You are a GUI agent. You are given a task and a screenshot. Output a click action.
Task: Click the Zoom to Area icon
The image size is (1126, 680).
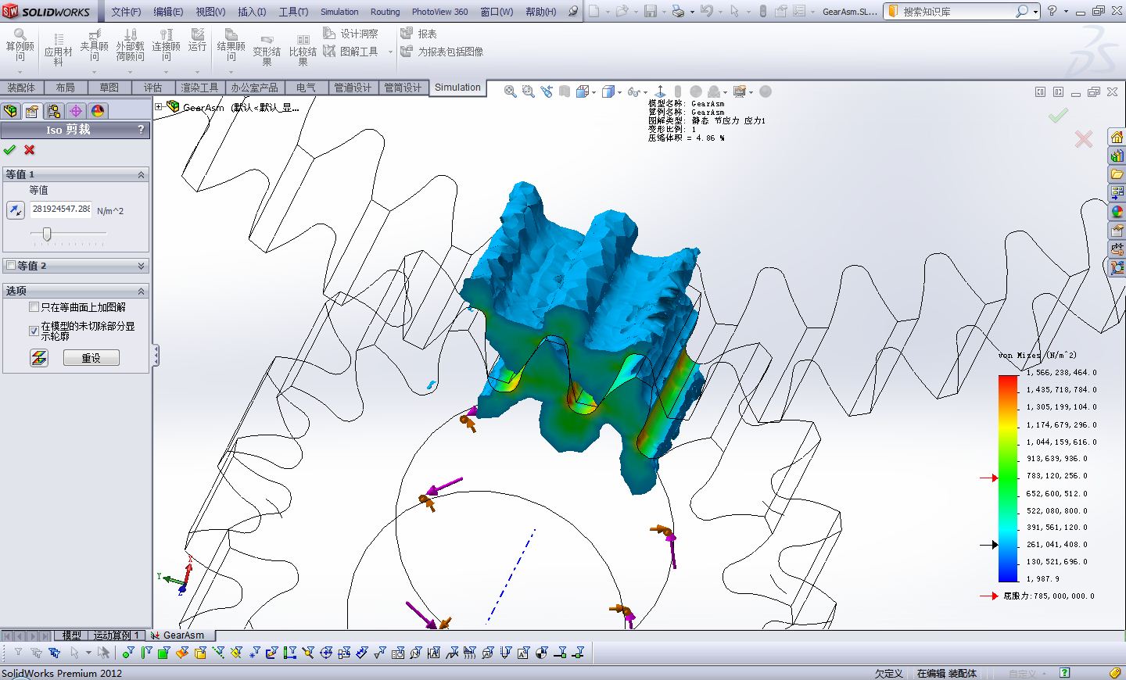(528, 91)
